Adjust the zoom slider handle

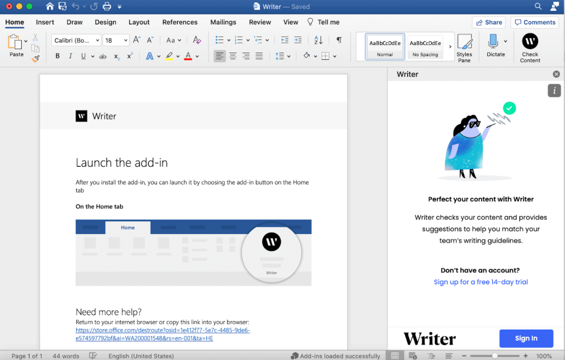tap(495, 356)
